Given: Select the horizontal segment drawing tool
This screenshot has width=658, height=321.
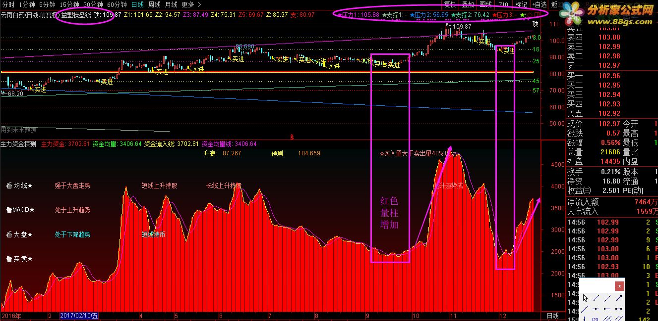Looking at the screenshot, I should point(618,309).
